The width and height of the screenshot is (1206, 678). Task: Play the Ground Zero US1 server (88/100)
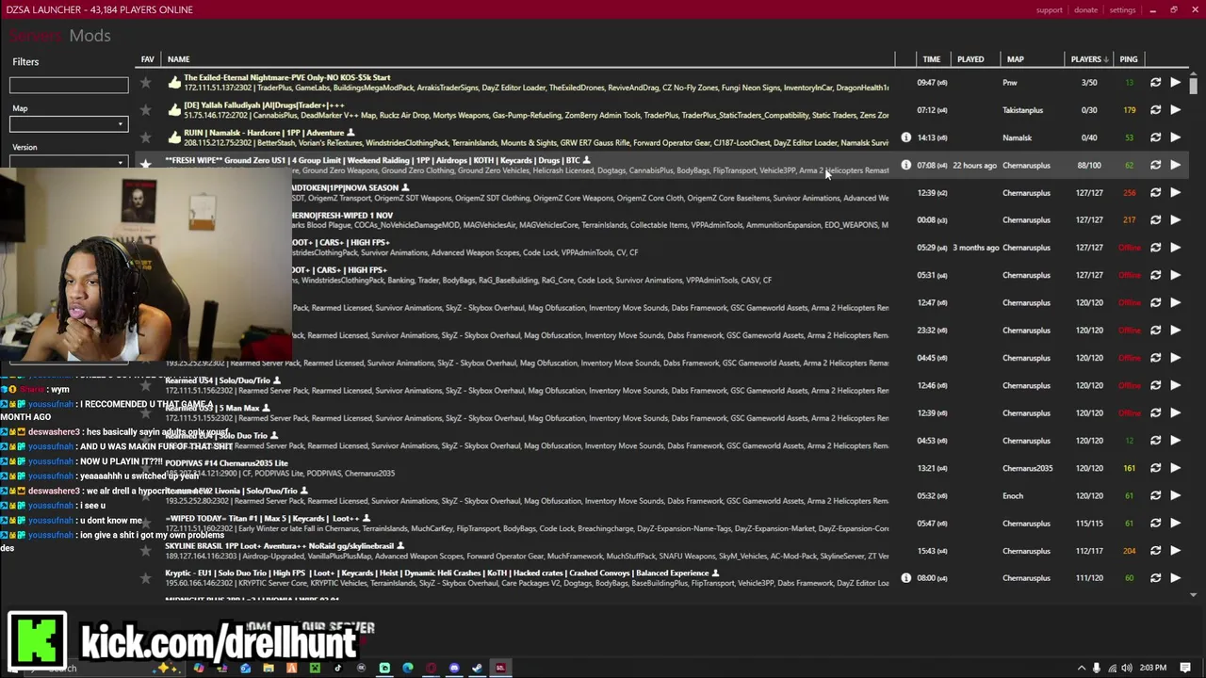(1175, 165)
